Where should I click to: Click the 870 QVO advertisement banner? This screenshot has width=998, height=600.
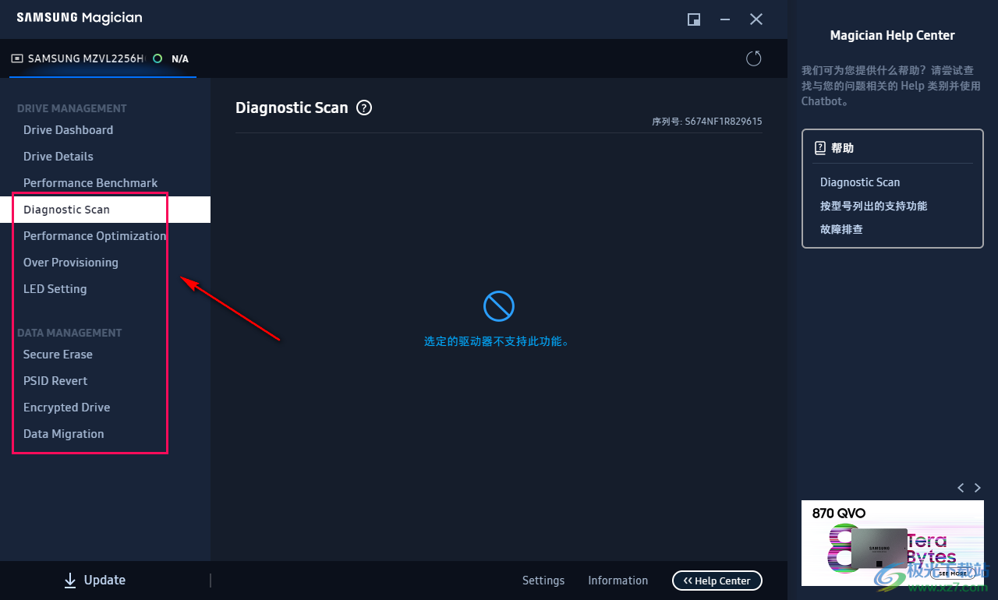(x=893, y=543)
